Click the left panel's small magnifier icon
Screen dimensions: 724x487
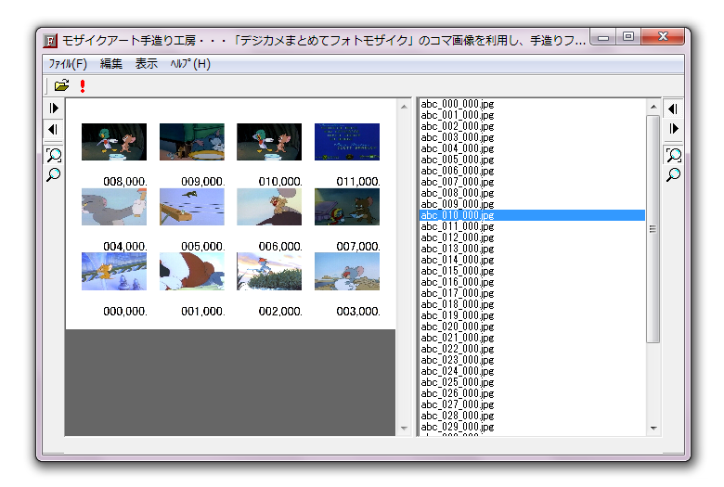point(54,174)
